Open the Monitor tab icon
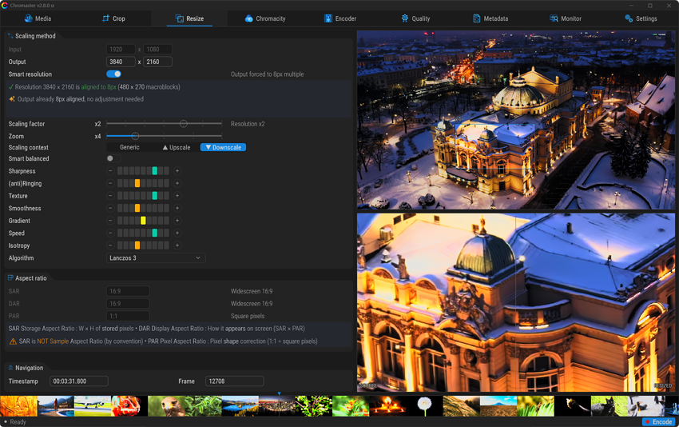The height and width of the screenshot is (427, 679). [x=554, y=18]
